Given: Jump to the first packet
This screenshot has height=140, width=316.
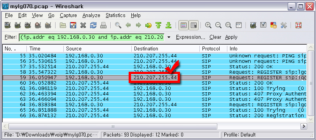Looking at the screenshot, I should tap(159, 25).
